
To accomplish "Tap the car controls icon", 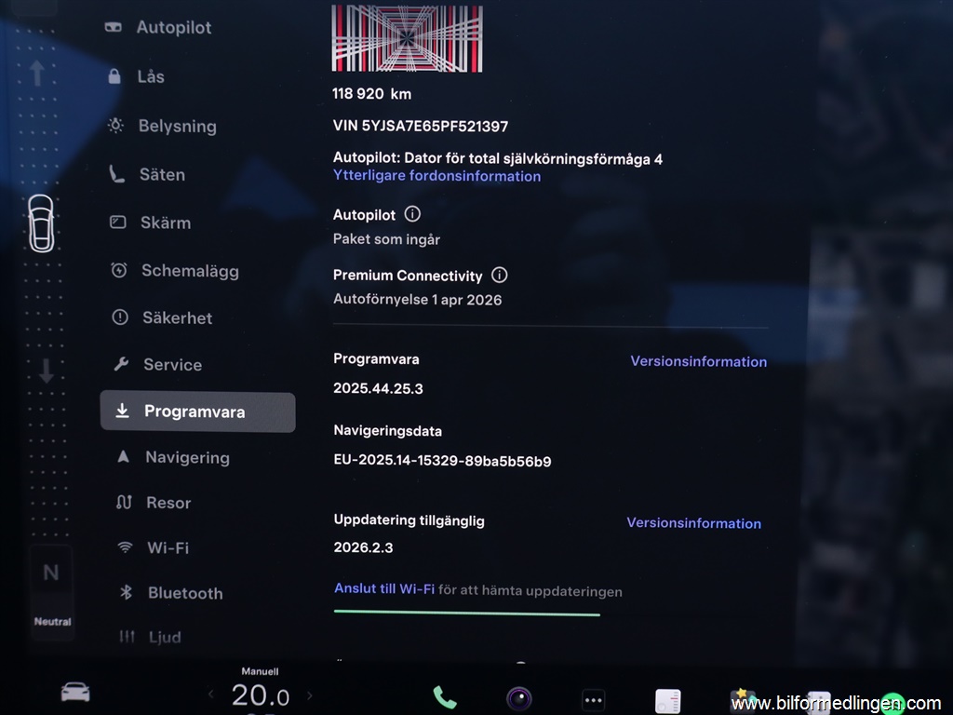I will pos(75,692).
